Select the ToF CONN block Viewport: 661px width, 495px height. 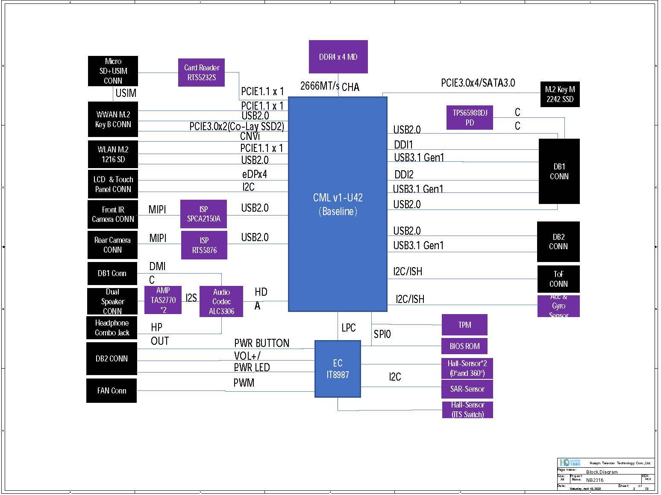coord(558,279)
